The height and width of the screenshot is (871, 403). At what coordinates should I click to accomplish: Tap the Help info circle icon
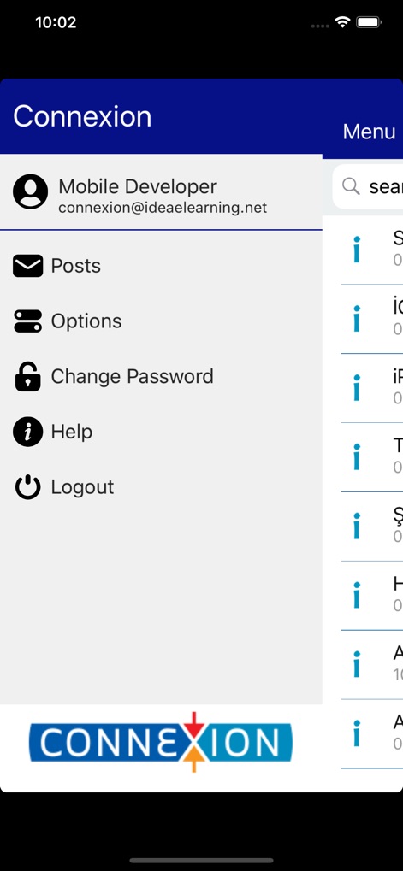pos(27,432)
